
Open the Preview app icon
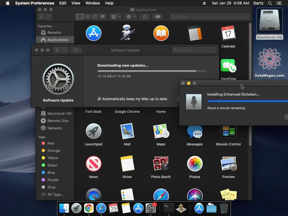(x=228, y=164)
